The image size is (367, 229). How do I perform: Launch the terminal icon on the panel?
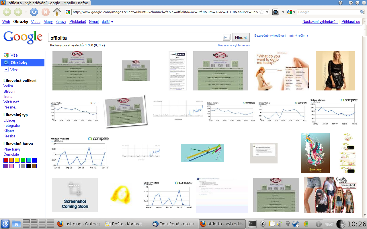coord(252,224)
